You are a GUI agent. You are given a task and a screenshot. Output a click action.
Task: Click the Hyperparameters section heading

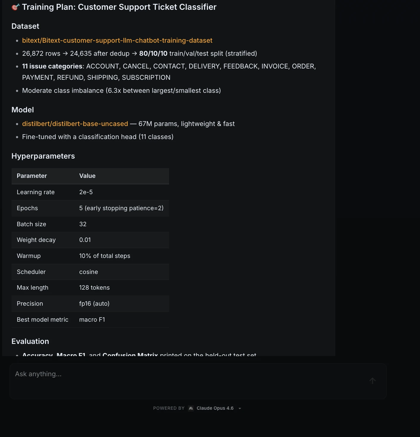(43, 156)
